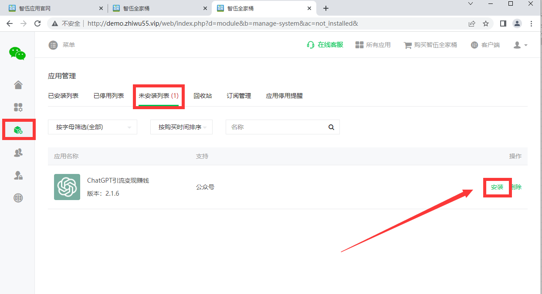
Task: Open the users sidebar icon
Action: point(18,153)
